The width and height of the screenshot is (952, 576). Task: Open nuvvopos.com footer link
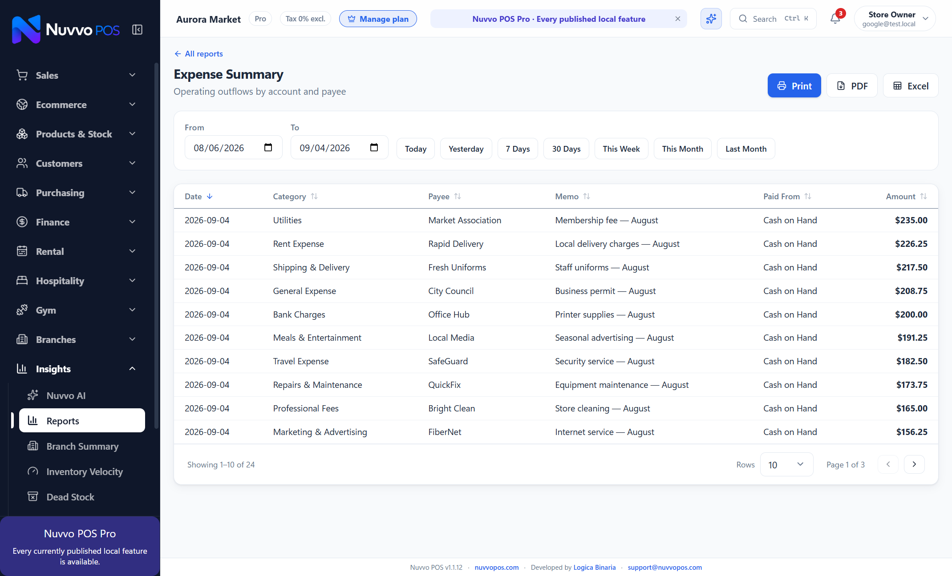(497, 567)
